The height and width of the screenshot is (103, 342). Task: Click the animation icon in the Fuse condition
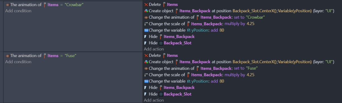8,56
